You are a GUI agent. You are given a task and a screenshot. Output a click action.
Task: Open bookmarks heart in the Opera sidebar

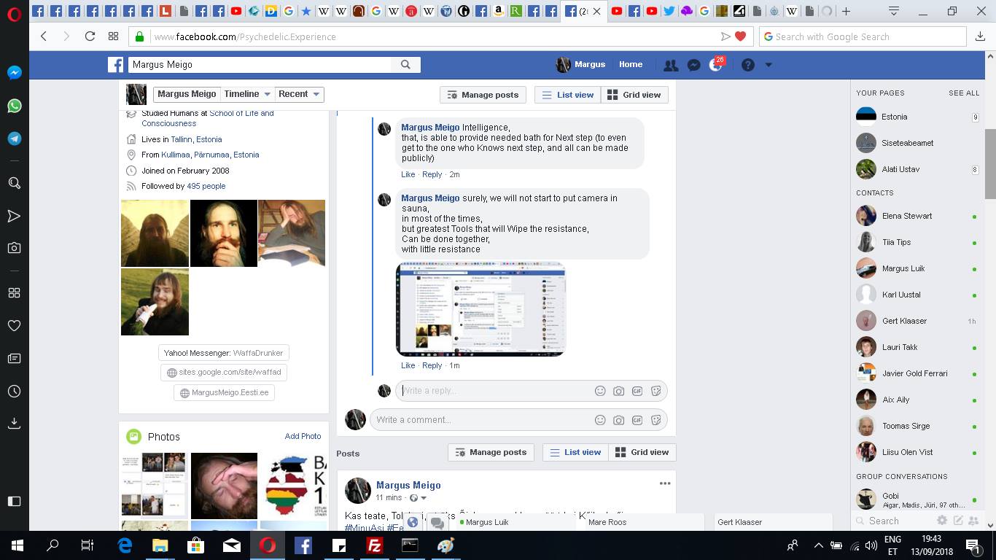point(14,325)
